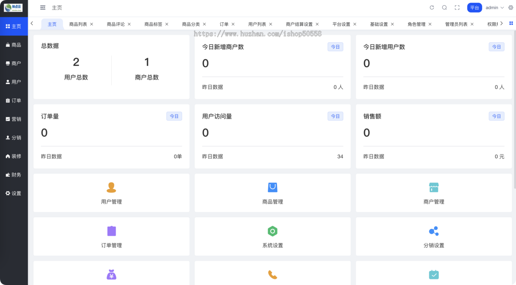Click the orange phone icon
The height and width of the screenshot is (285, 516).
click(273, 274)
